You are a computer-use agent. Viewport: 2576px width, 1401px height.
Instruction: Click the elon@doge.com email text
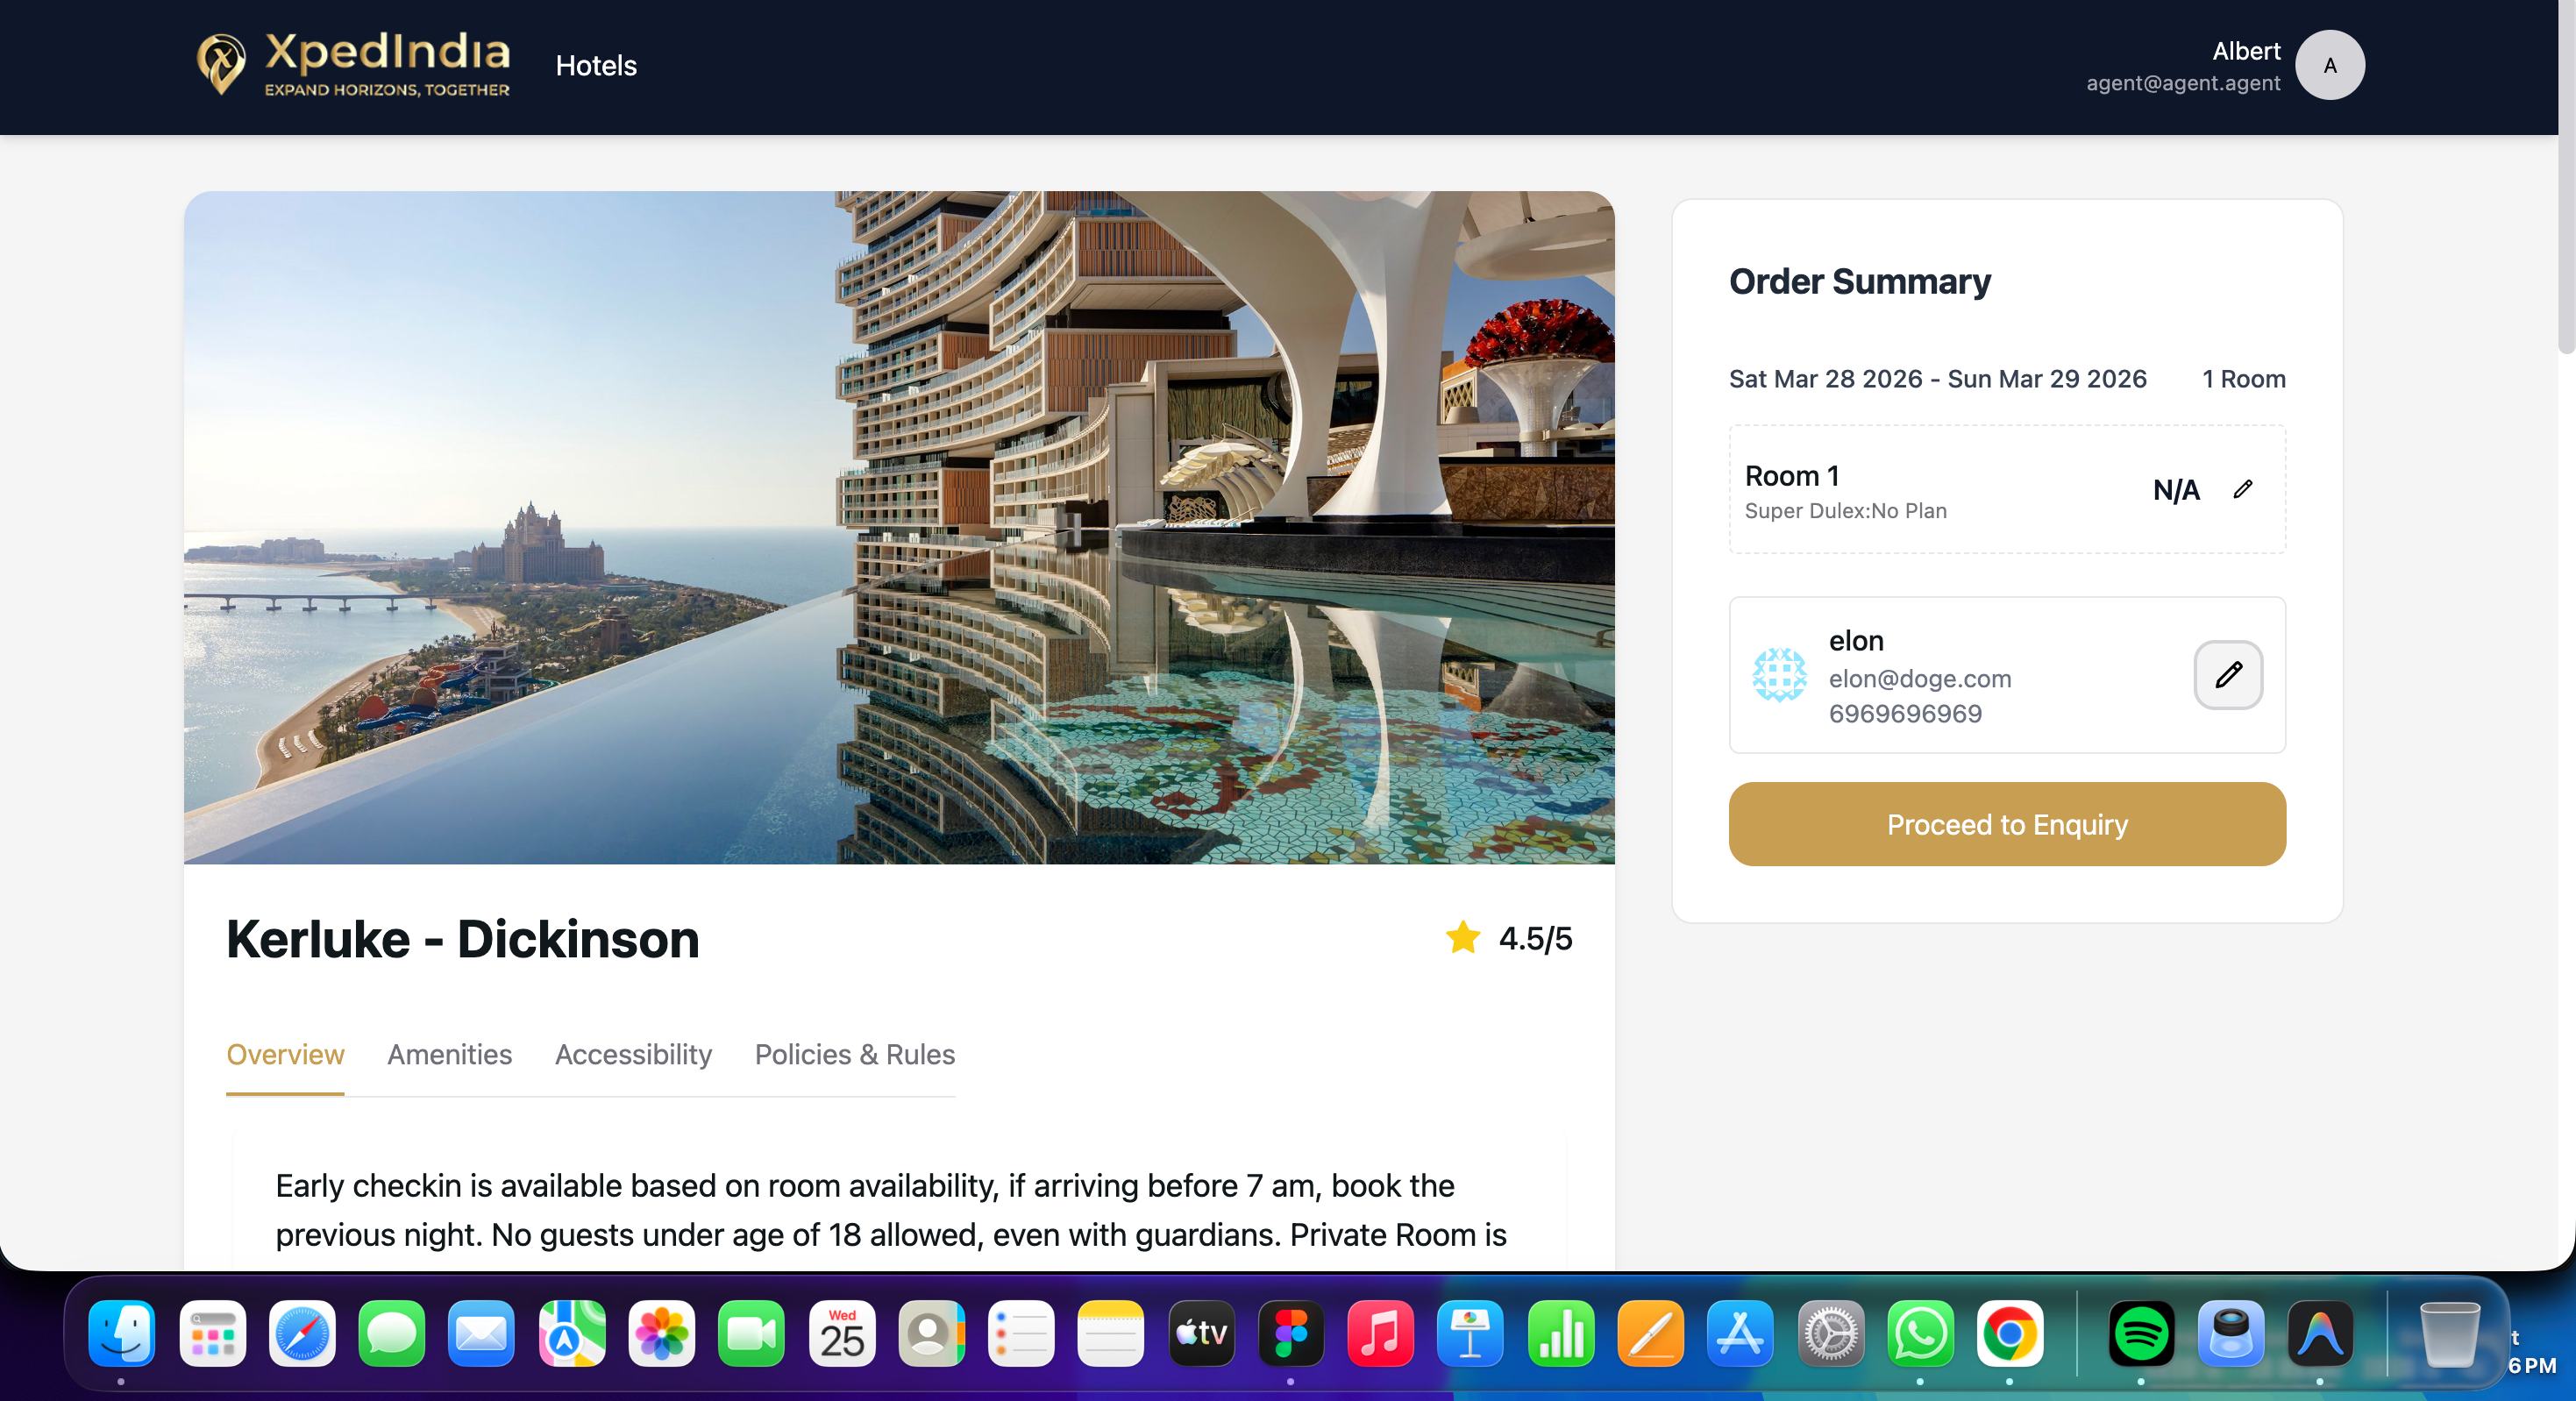click(1920, 678)
